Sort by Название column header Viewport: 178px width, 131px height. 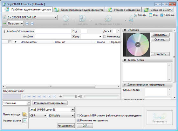click(x=59, y=42)
